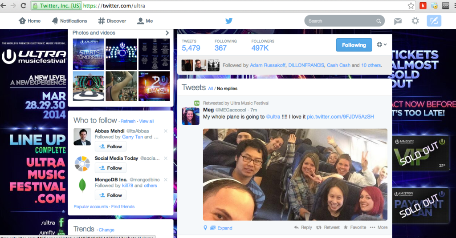Favorite Meg's tweet
Viewport: 456px width, 238px height.
coord(355,227)
